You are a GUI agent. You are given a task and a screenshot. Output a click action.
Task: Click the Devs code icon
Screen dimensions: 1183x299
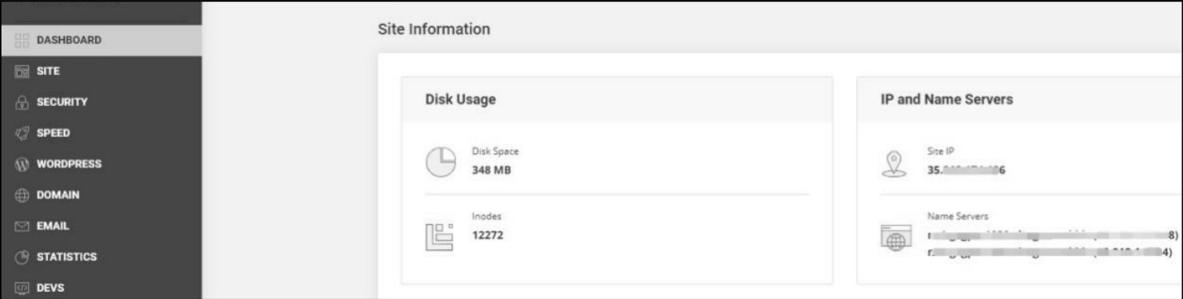[22, 288]
